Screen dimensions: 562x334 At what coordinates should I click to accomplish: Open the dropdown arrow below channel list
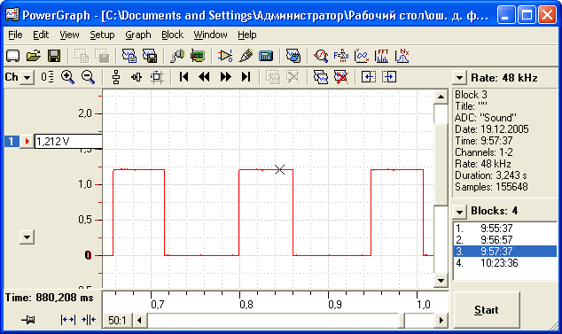(x=27, y=237)
